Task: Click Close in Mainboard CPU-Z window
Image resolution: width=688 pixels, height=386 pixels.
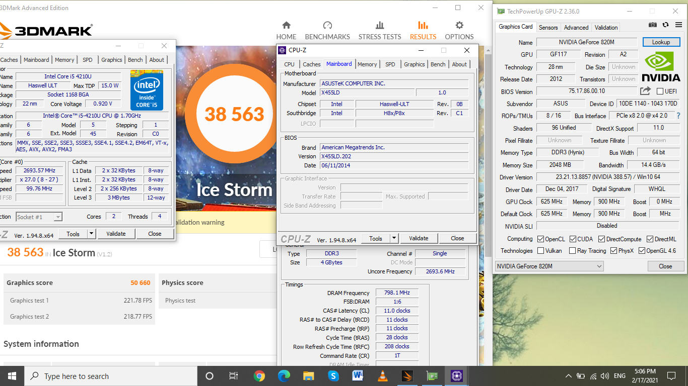Action: tap(457, 238)
